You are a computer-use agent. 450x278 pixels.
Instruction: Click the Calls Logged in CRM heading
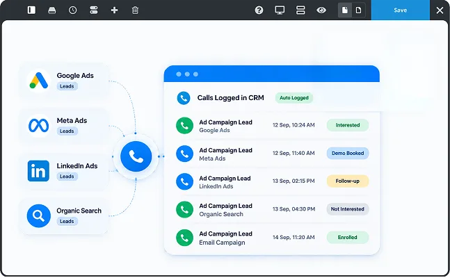pos(231,98)
